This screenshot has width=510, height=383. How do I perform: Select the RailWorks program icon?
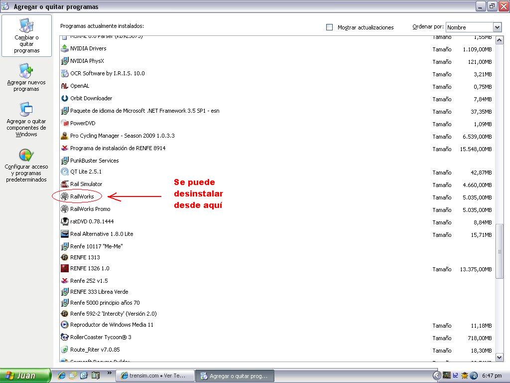coord(64,197)
